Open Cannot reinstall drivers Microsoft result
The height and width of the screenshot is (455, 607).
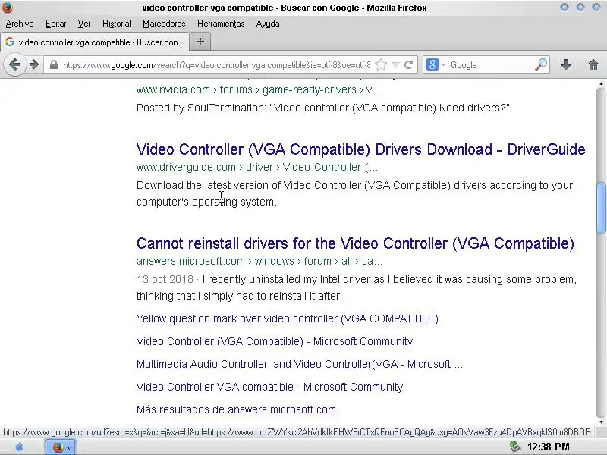pos(355,243)
